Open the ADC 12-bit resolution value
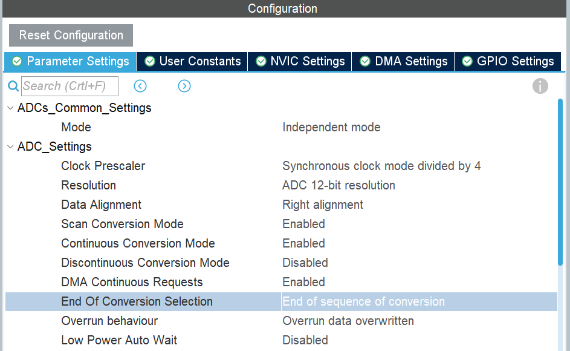 tap(338, 185)
